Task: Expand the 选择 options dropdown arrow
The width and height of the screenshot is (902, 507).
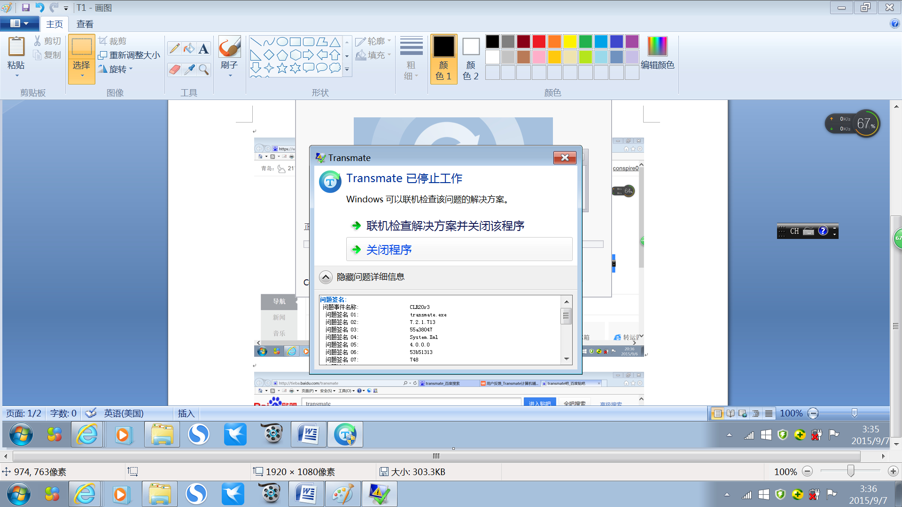Action: [82, 77]
